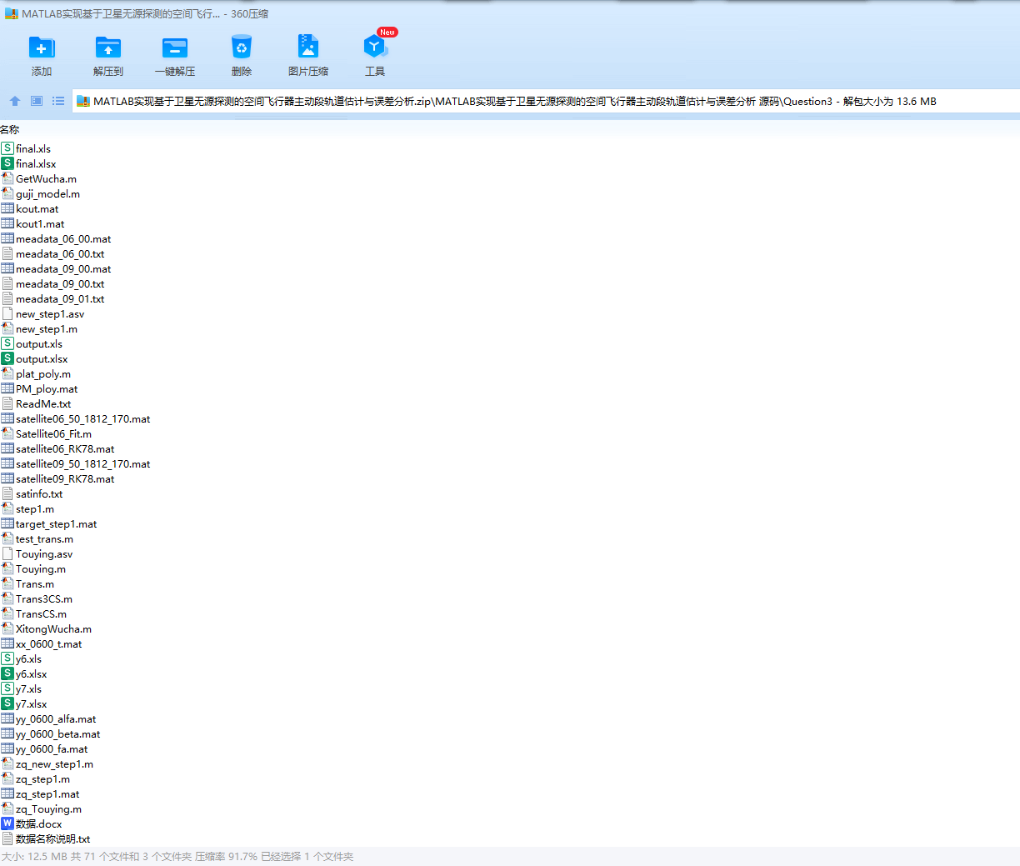
Task: Select file Touying.m
Action: [x=41, y=569]
